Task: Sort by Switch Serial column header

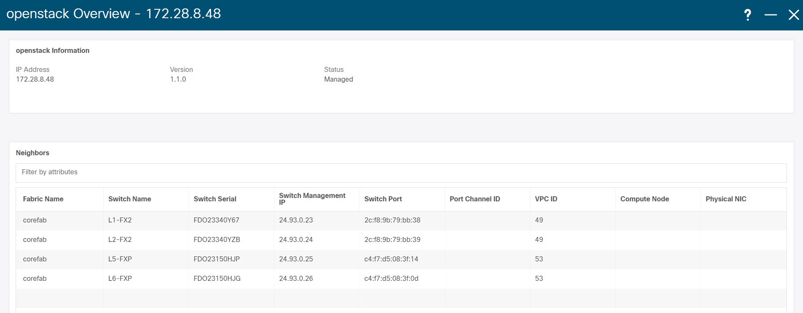Action: [x=215, y=199]
